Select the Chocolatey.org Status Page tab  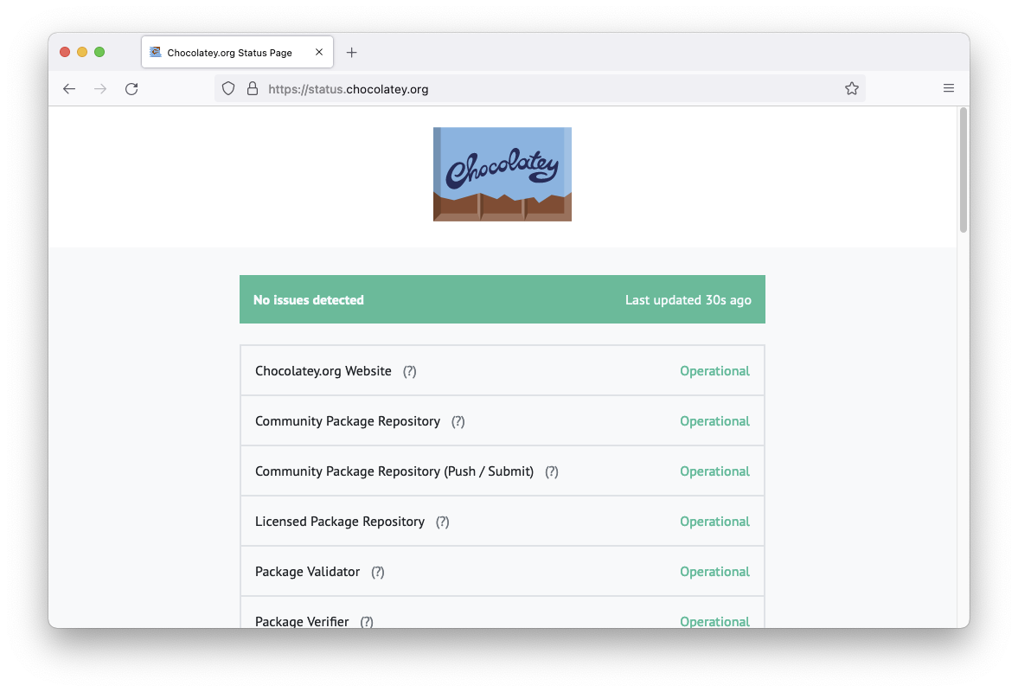(x=229, y=52)
